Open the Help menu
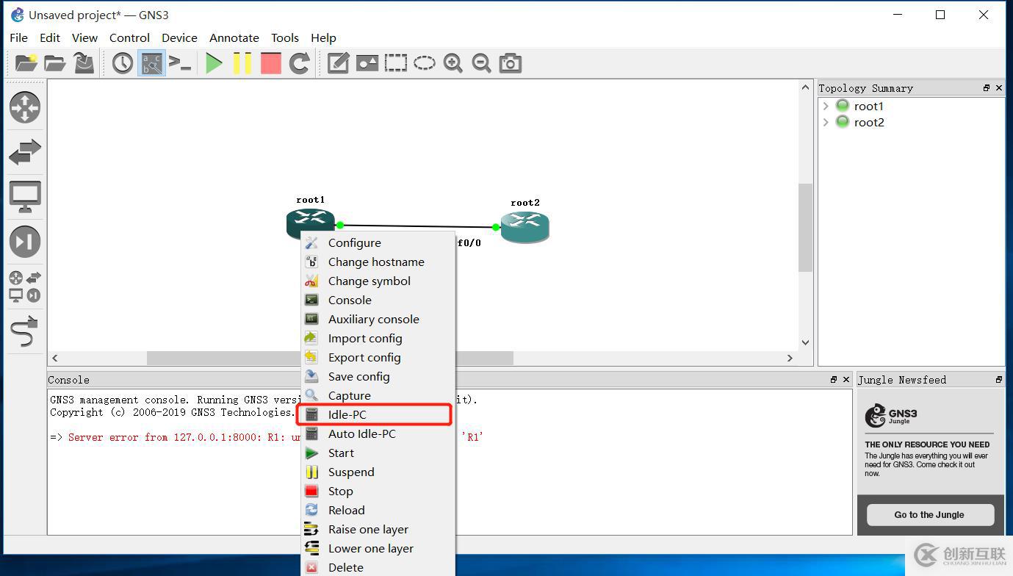1013x576 pixels. click(323, 37)
